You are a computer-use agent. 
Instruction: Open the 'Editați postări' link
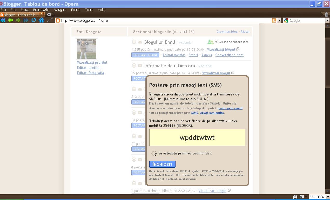pos(174,55)
